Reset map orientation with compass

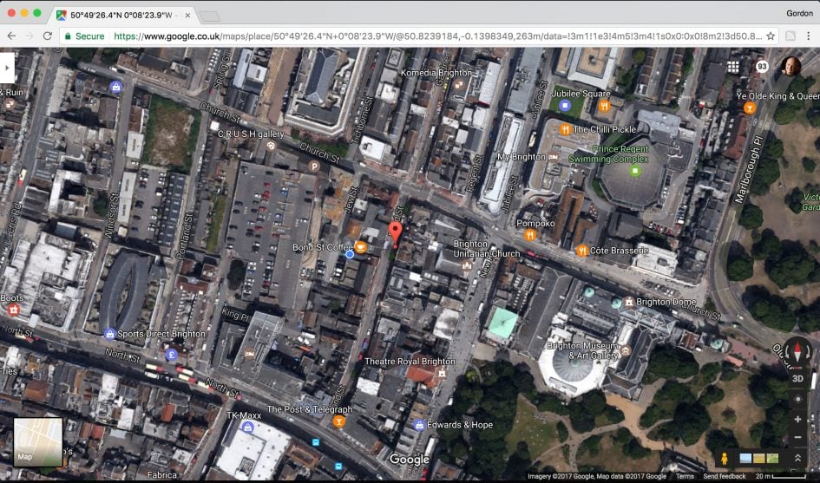[x=797, y=350]
